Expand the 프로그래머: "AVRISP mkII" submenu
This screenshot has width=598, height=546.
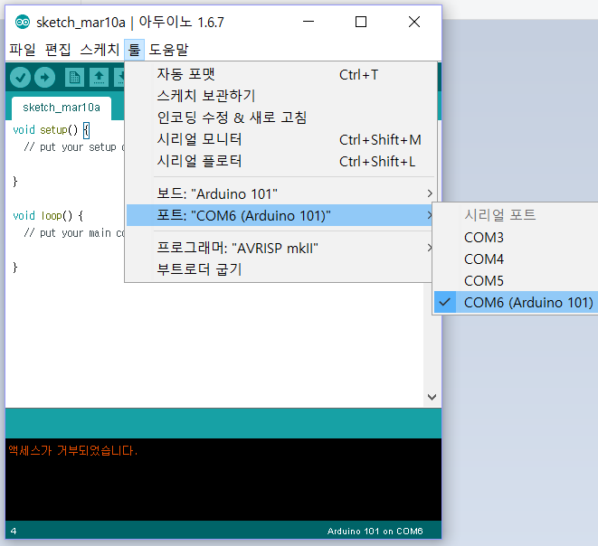280,248
